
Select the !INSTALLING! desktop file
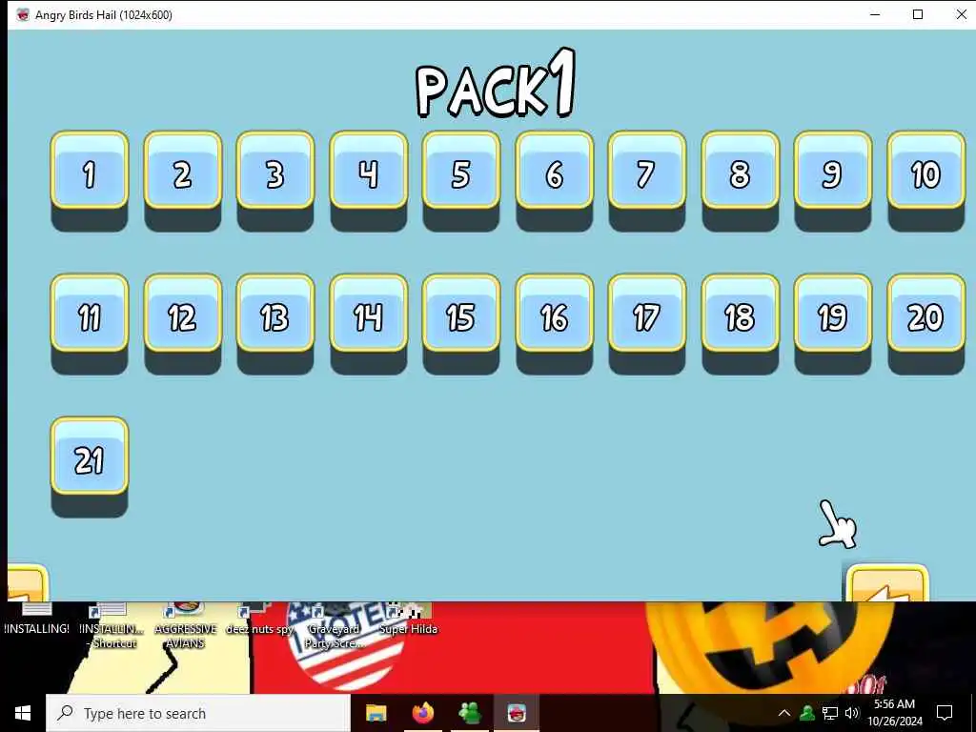pos(37,620)
